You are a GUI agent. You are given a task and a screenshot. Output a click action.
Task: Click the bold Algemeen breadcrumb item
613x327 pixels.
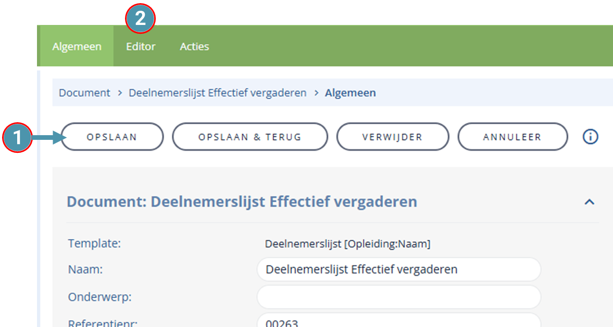tap(351, 93)
